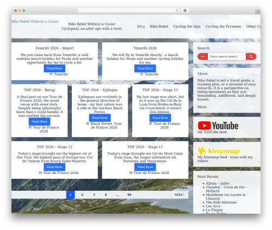This screenshot has height=230, width=272.
Task: Open Glandon – Croix de Fer – Mollard post
Action: coord(226,189)
